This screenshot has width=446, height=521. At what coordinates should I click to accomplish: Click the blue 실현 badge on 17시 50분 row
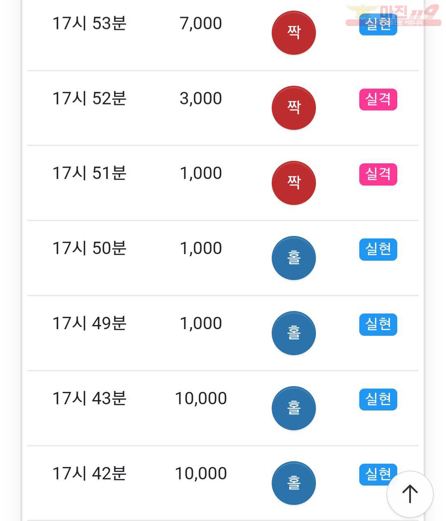pos(378,250)
